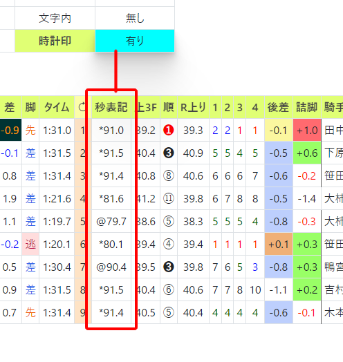The image size is (343, 362).
Task: Click the *91.0 seconds cell
Action: [x=111, y=131]
